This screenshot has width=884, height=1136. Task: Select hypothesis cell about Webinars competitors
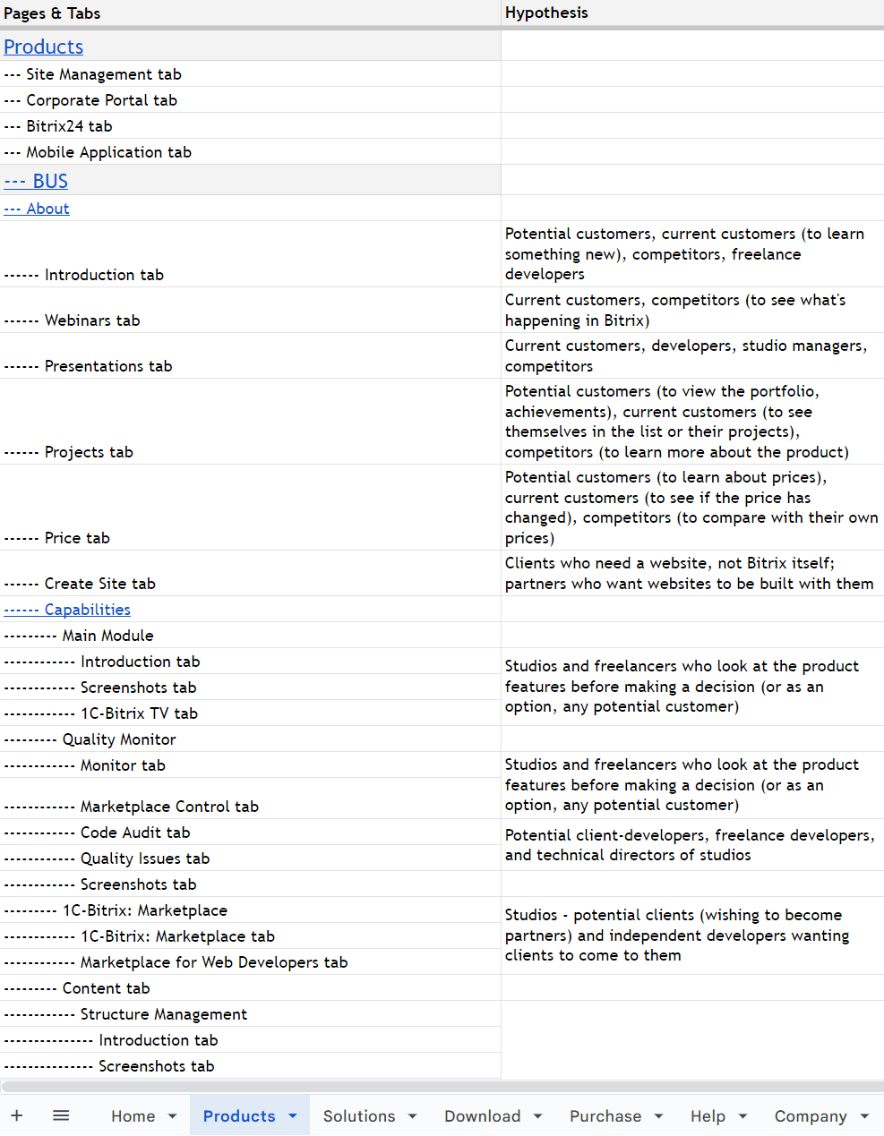coord(692,311)
